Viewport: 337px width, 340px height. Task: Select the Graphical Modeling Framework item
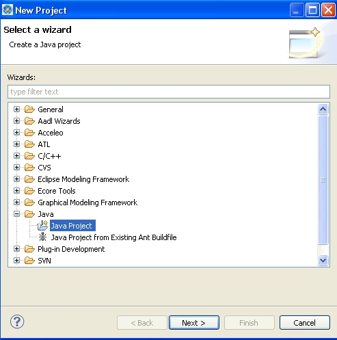point(87,202)
